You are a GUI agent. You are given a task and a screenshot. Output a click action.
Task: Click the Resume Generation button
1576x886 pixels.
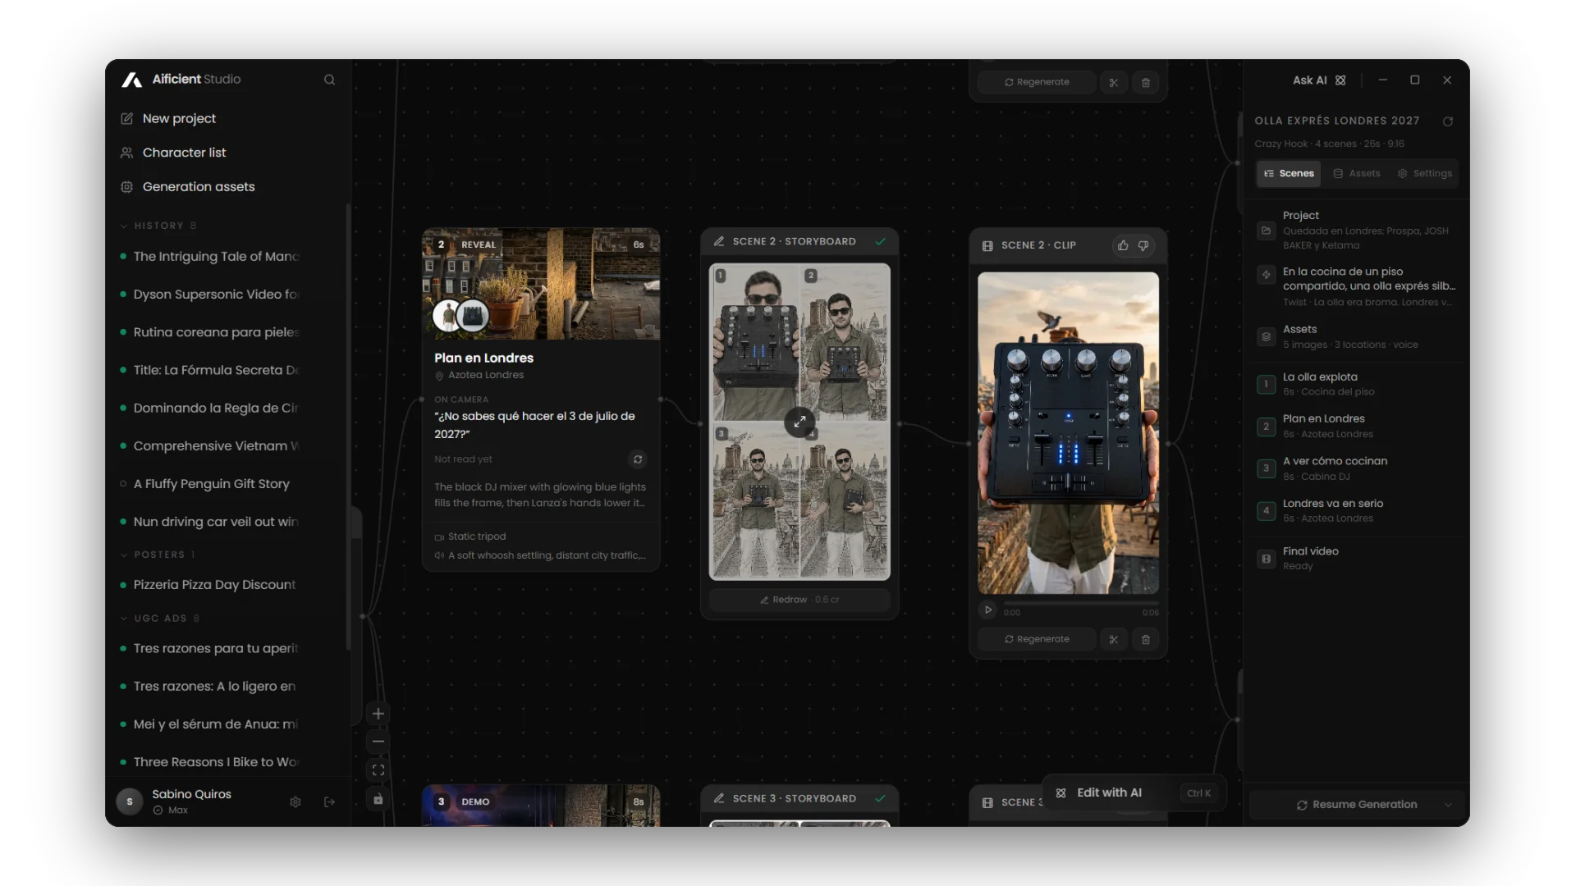click(1357, 805)
